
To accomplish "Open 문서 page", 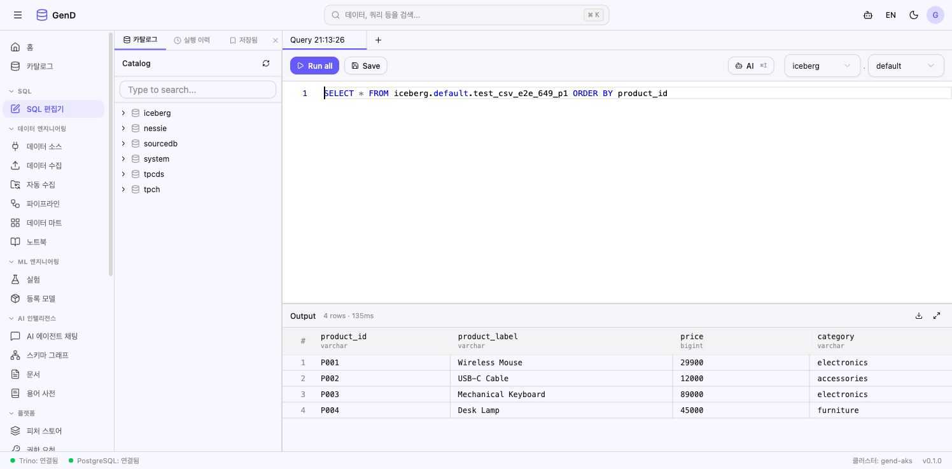I will 53,374.
